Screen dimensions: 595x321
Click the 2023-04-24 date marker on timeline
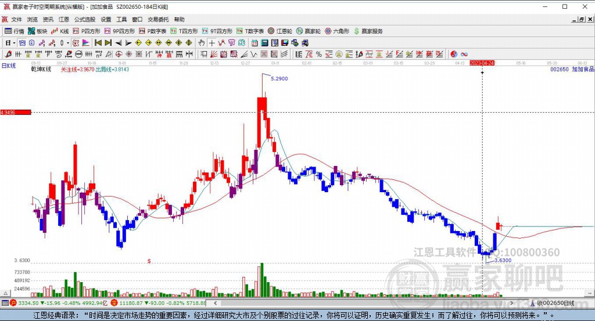tap(482, 62)
